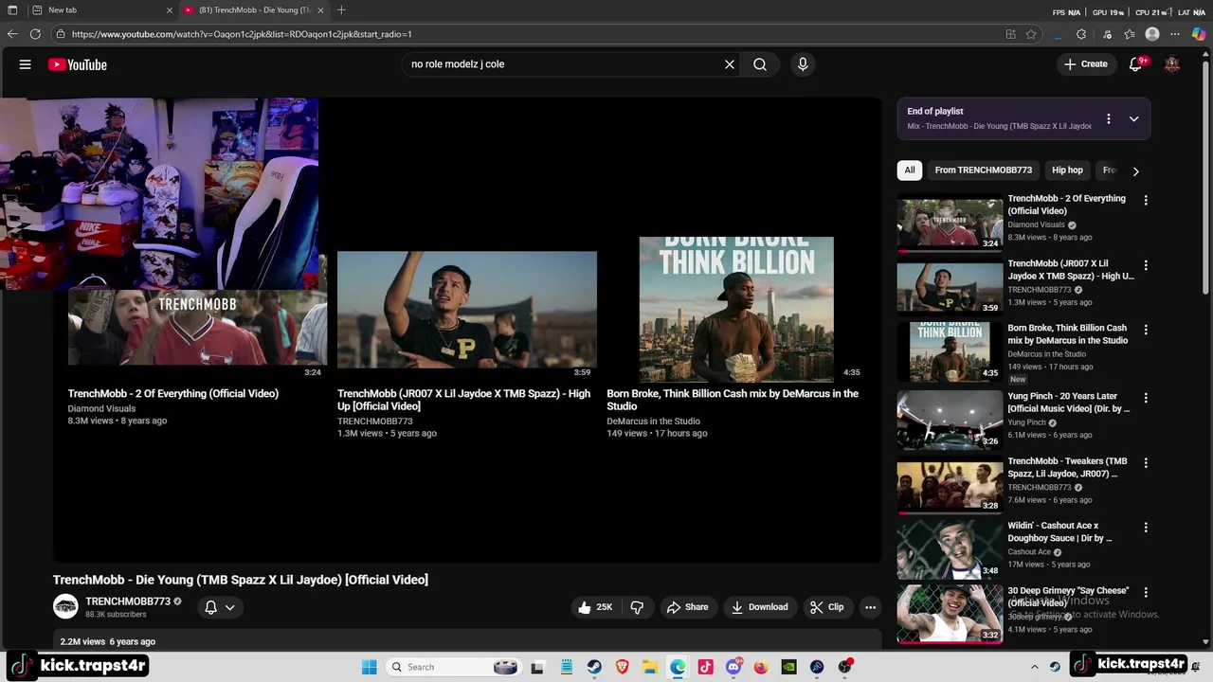Open options menu for Yung Pinch sidebar video
Viewport: 1213px width, 682px height.
(x=1146, y=398)
